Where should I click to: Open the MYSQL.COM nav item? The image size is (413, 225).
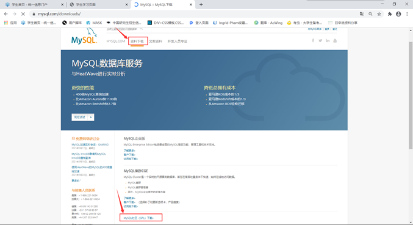pyautogui.click(x=116, y=41)
